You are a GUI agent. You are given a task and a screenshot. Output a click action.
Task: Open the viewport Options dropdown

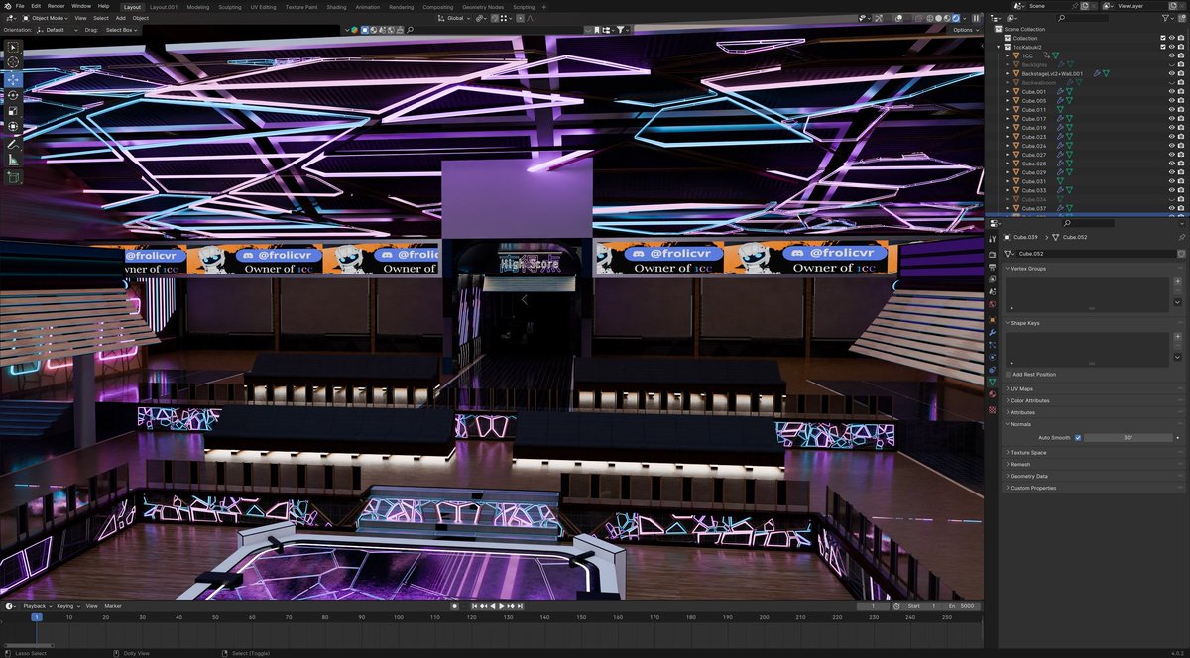(x=966, y=30)
